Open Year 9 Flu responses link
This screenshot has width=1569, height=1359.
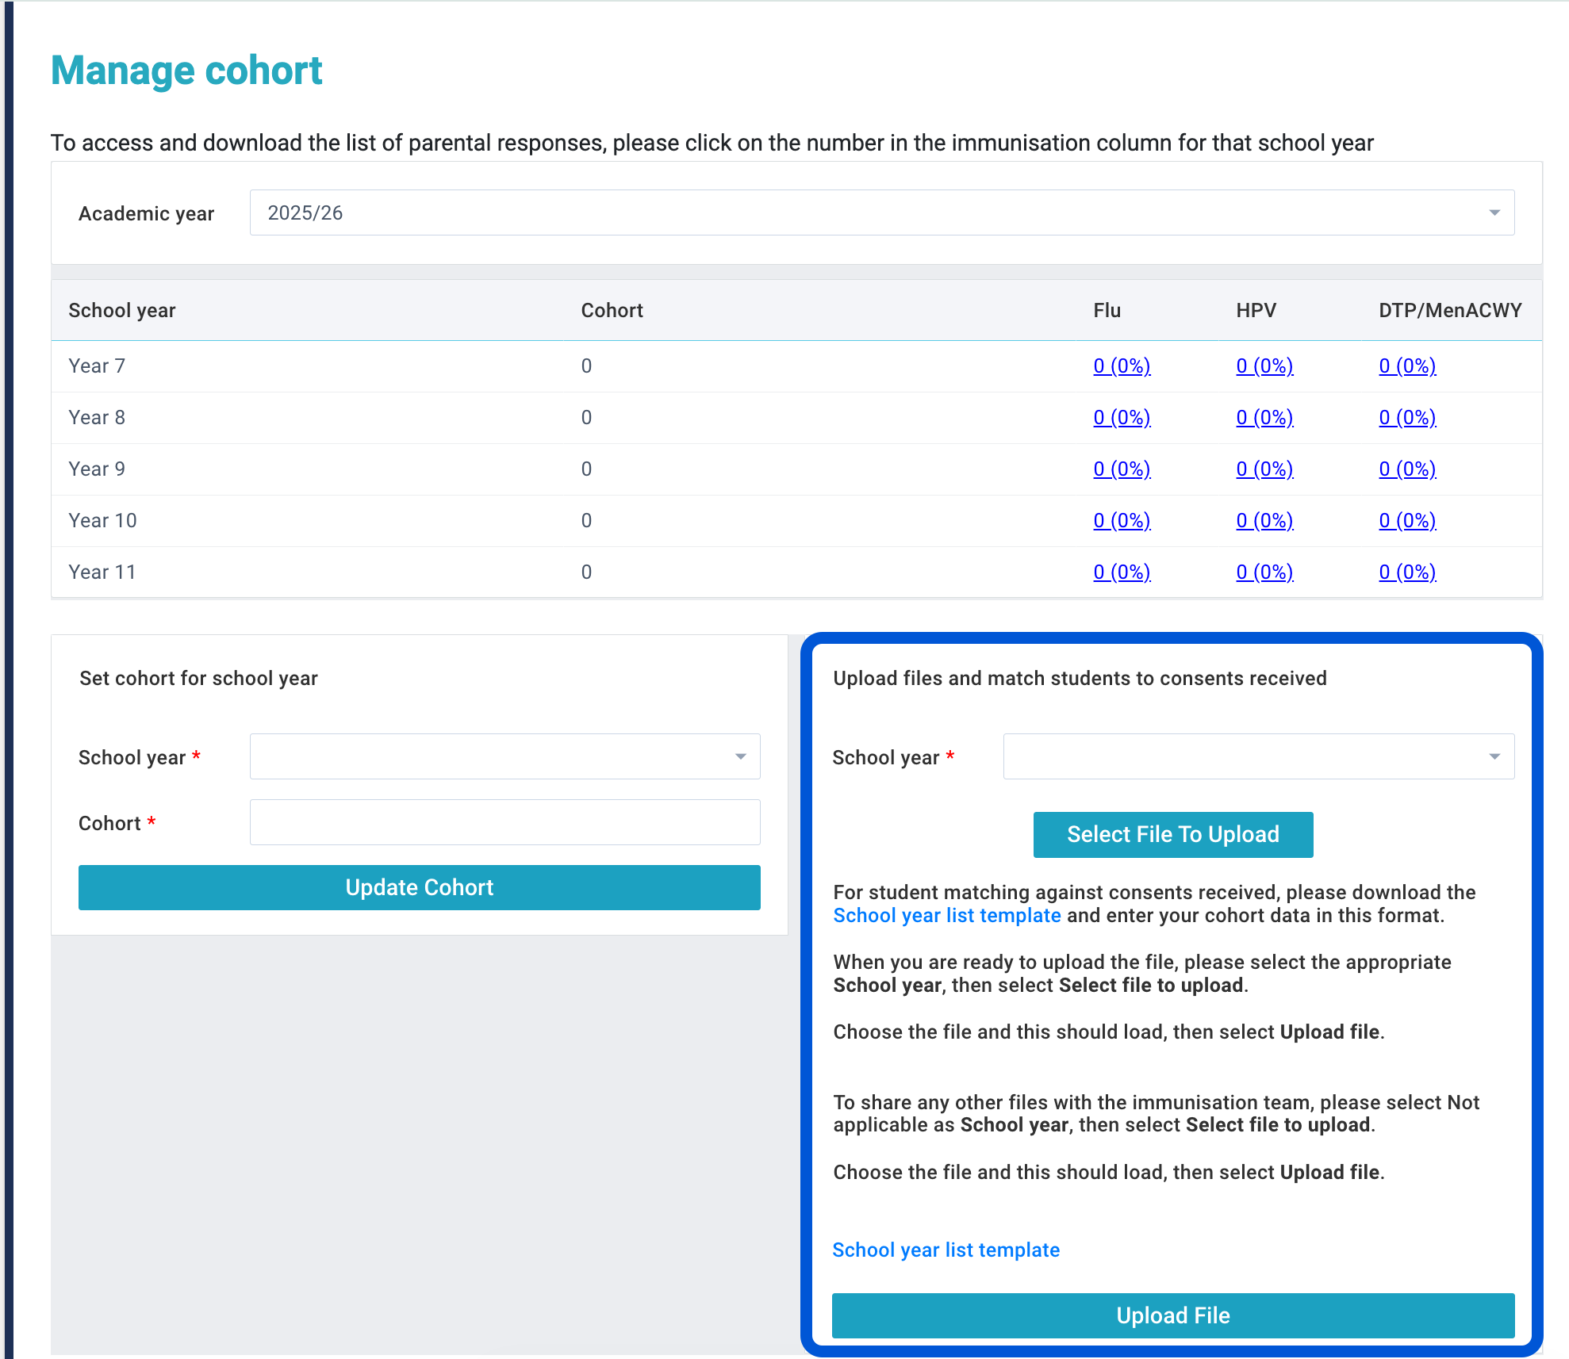(x=1122, y=469)
